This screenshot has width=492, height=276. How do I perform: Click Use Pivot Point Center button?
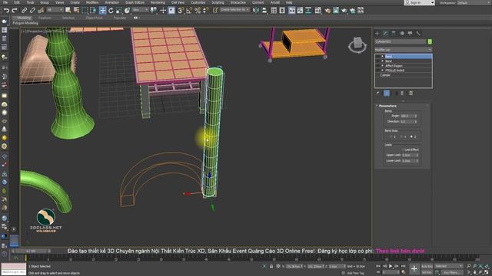coord(154,10)
